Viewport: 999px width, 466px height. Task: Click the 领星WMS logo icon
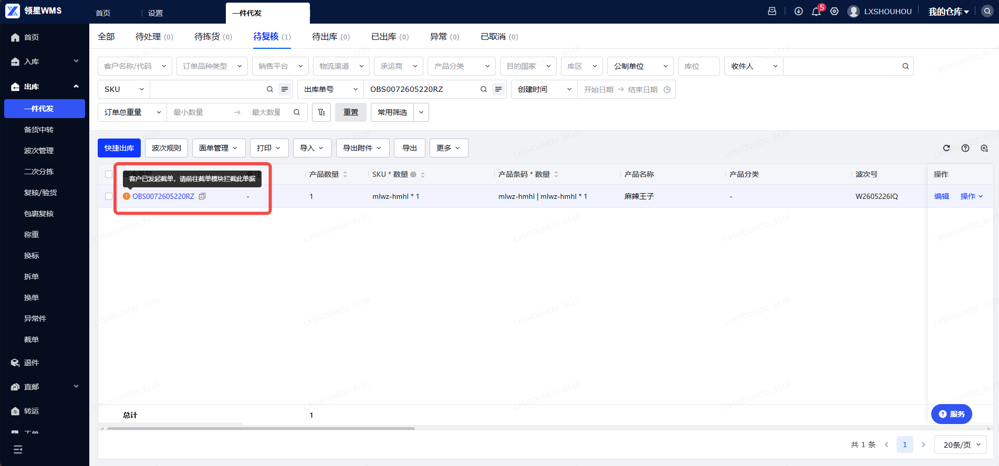click(13, 11)
